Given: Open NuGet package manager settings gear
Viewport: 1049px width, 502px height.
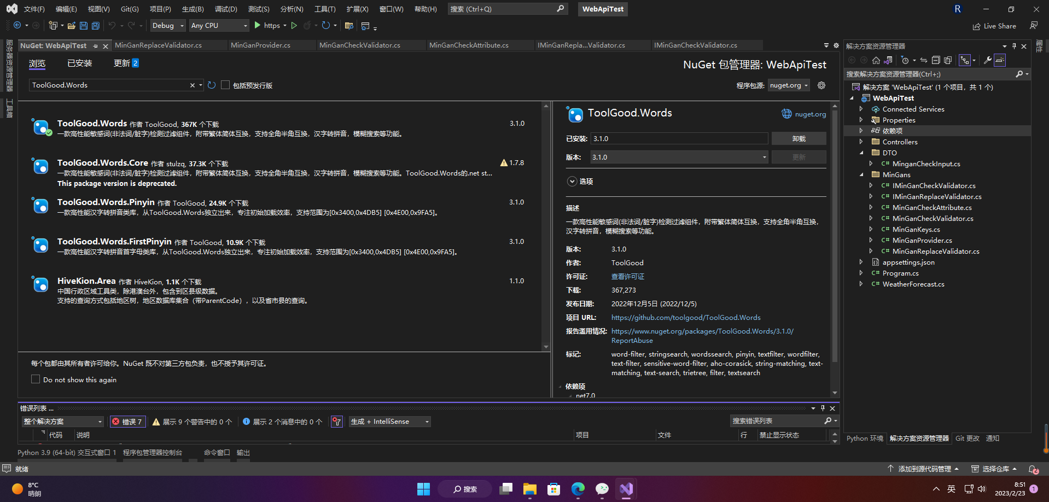Looking at the screenshot, I should pyautogui.click(x=821, y=85).
